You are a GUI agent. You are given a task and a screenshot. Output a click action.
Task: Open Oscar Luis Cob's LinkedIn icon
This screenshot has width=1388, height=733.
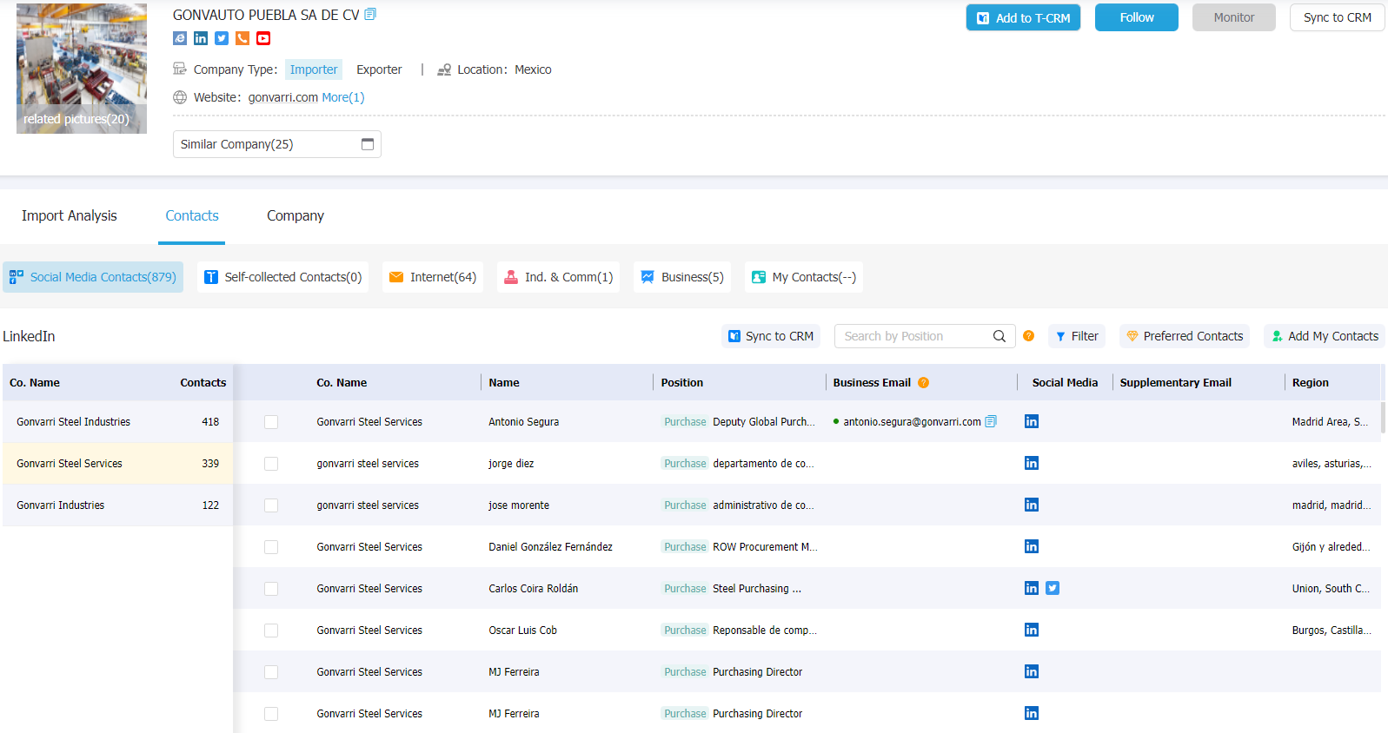pyautogui.click(x=1032, y=630)
